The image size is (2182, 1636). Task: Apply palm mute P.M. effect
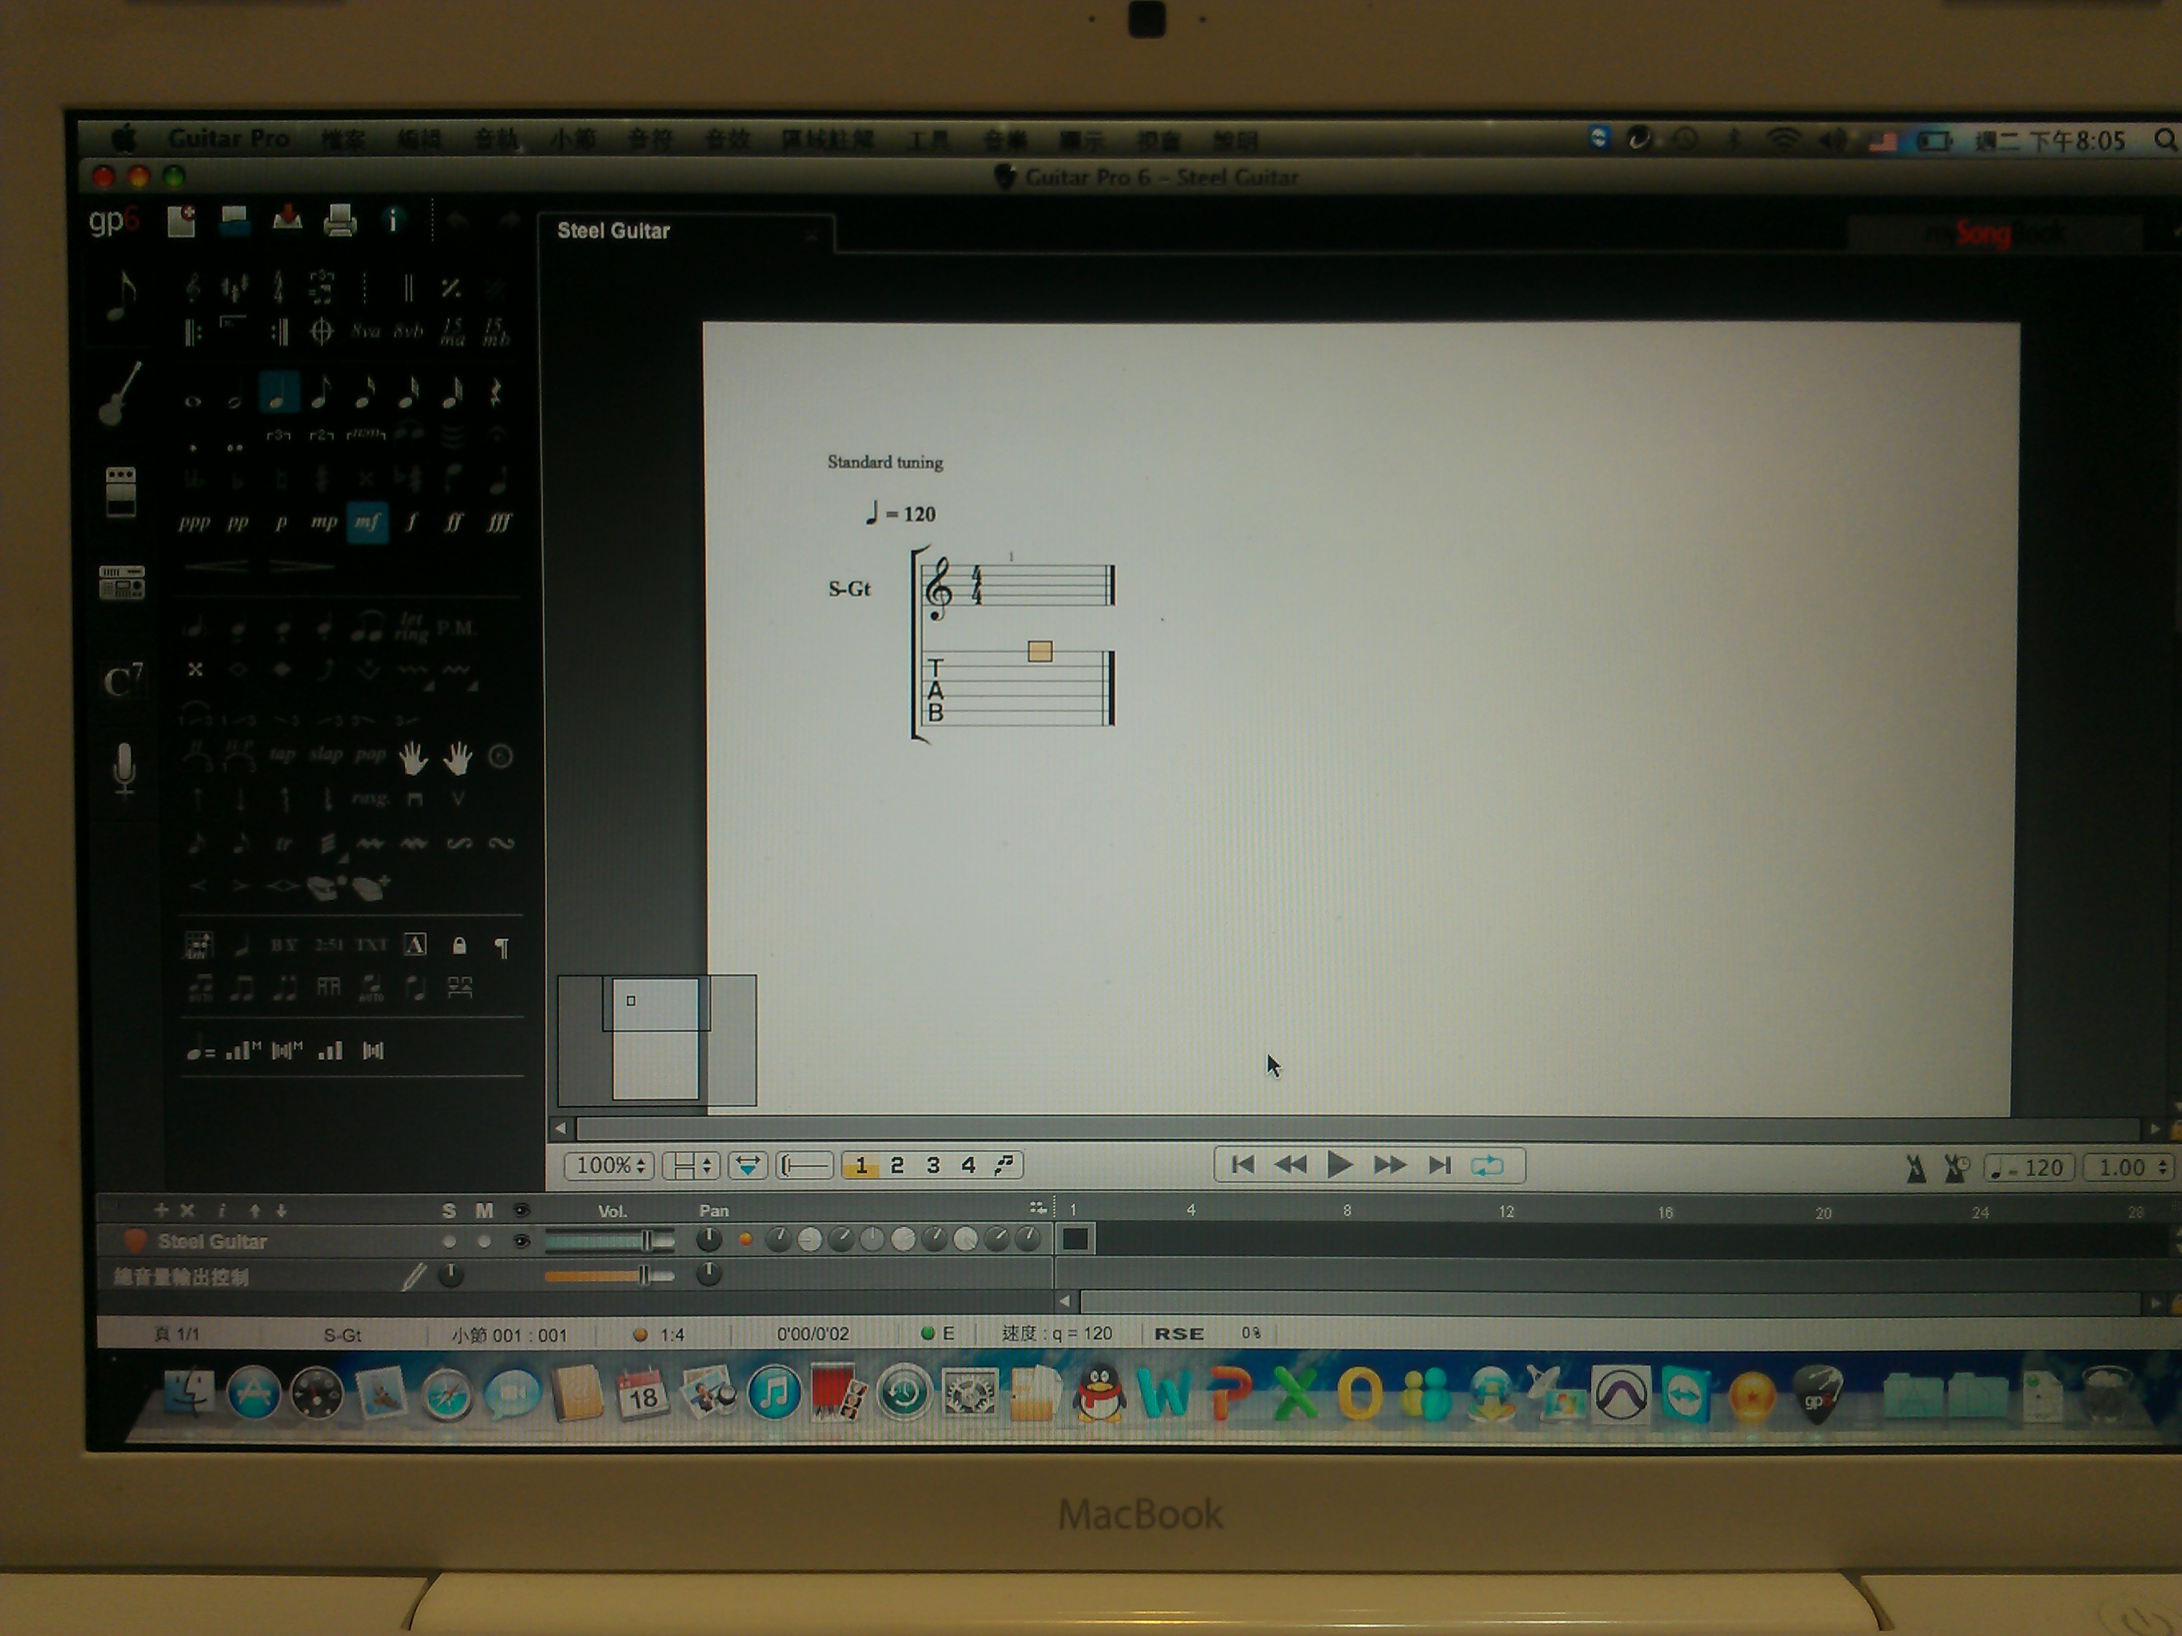click(456, 628)
